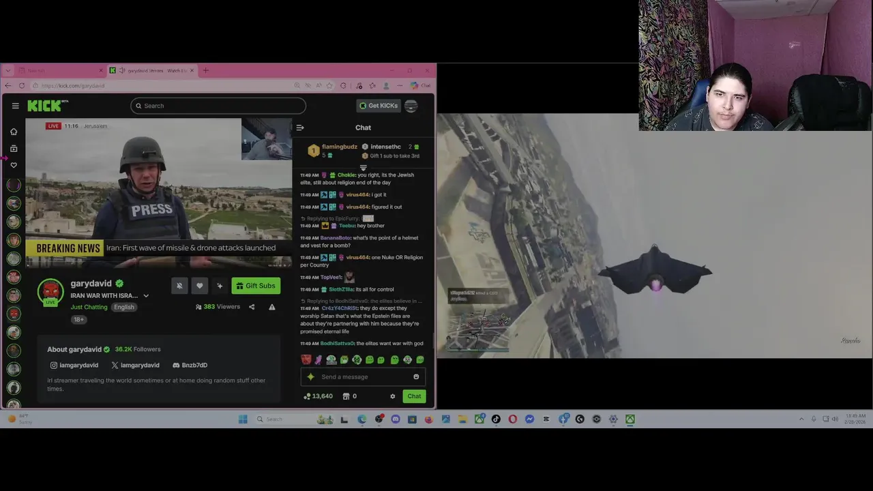
Task: Open browser Settings and more menu
Action: 400,86
